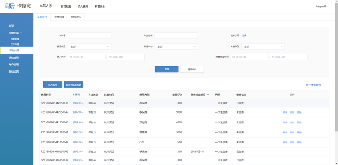Image resolution: width=338 pixels, height=165 pixels.
Task: Click 核销 for the 5000 fee row
Action: click(285, 112)
